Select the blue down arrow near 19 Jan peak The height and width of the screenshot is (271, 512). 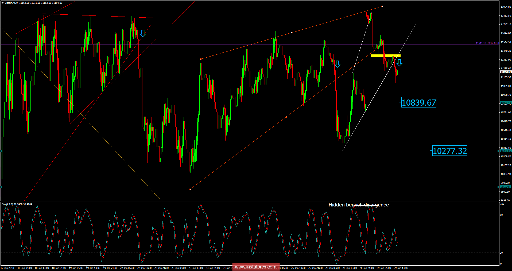(143, 33)
